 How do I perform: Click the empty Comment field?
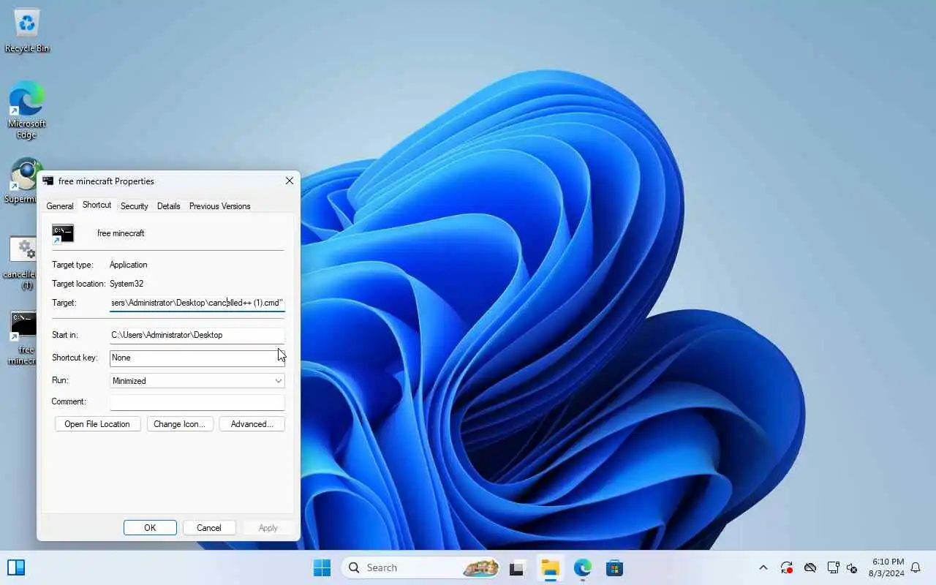pos(197,402)
